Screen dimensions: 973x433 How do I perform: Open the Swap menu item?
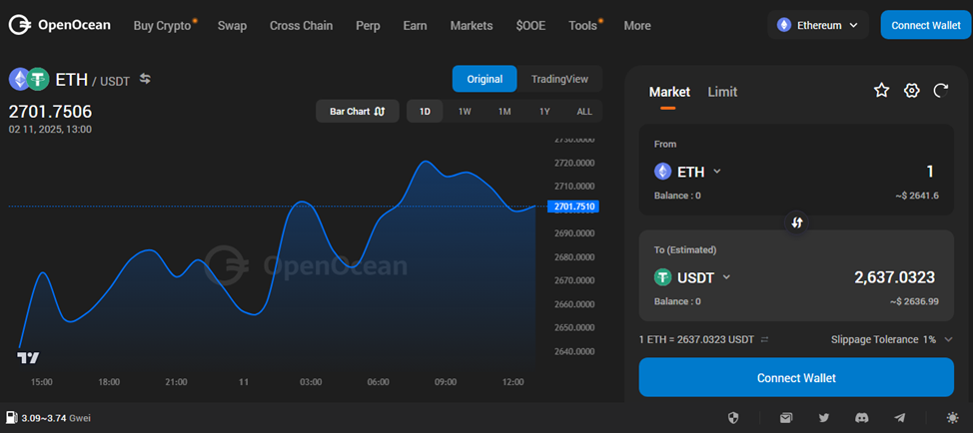pyautogui.click(x=232, y=25)
